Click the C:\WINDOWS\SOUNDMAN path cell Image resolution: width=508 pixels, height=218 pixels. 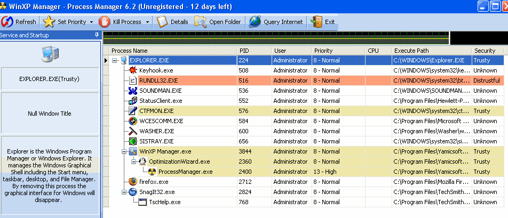pyautogui.click(x=432, y=91)
